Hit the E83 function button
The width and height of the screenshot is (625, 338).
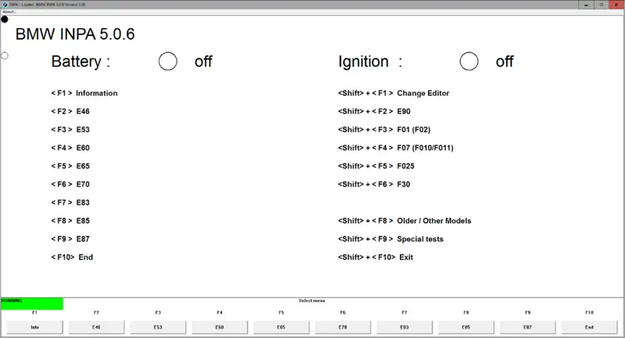click(x=404, y=327)
